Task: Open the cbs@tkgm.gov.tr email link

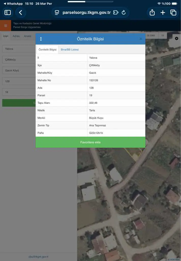Action: pyautogui.click(x=38, y=257)
